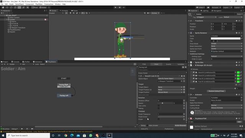Click the Step frame button
245x138 pixels.
click(124, 7)
